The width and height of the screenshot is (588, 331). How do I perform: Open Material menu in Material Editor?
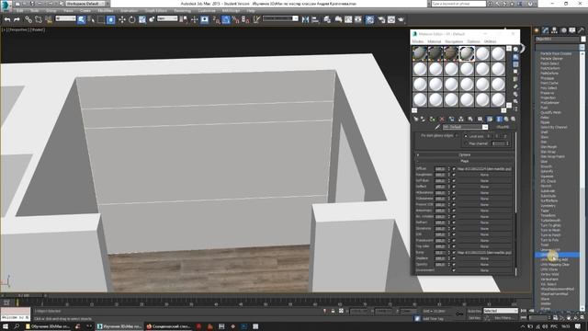pyautogui.click(x=435, y=41)
